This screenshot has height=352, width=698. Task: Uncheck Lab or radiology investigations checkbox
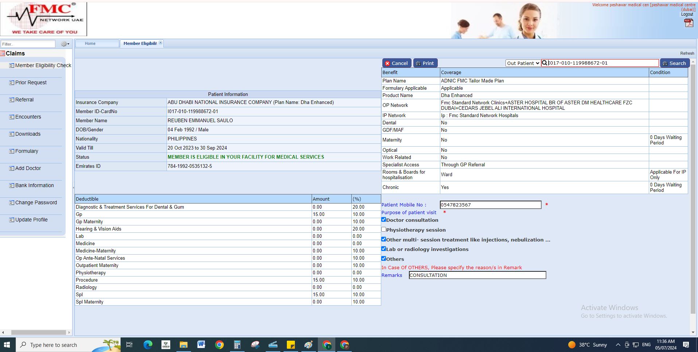[x=383, y=249]
